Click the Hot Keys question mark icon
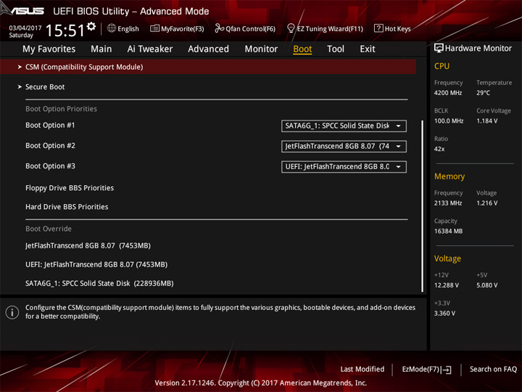Screen dimensions: 522x392 tap(378, 28)
